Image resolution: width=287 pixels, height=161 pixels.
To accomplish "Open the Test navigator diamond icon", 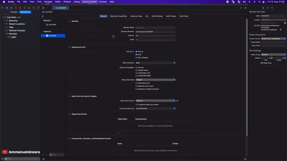I will [x=25, y=8].
